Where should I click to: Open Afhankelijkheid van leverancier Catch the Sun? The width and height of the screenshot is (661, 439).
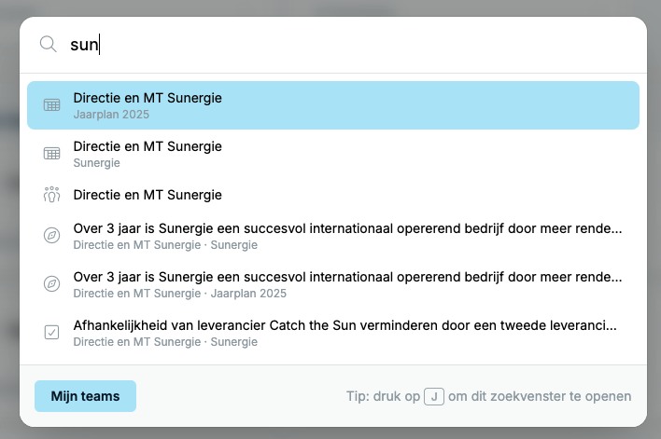(333, 333)
